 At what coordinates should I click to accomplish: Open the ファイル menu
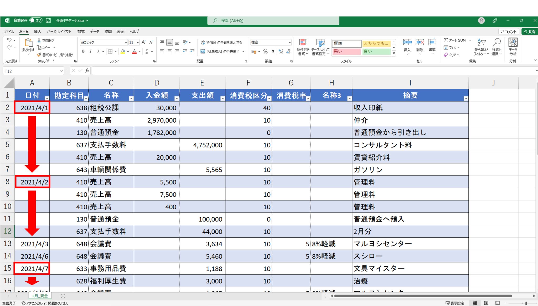tap(9, 31)
